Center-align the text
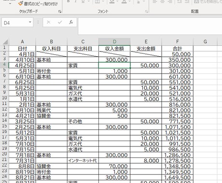 pyautogui.click(x=163, y=1)
